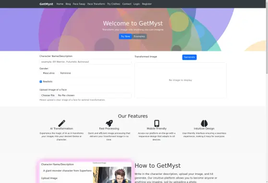Select the Feminine gender option
The image size is (268, 183).
[65, 73]
